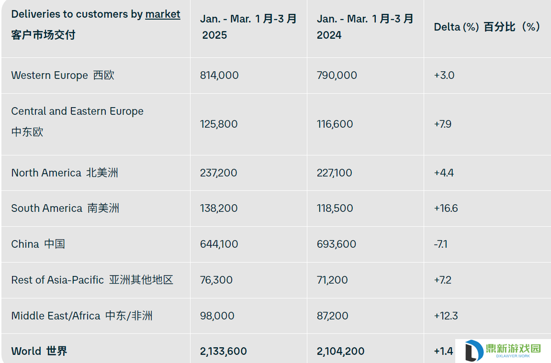Click the underlined 'market' link in header
Image resolution: width=551 pixels, height=363 pixels.
pos(162,14)
